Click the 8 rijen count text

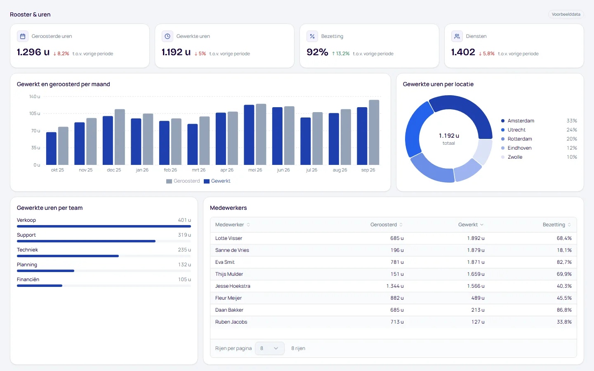click(x=298, y=348)
